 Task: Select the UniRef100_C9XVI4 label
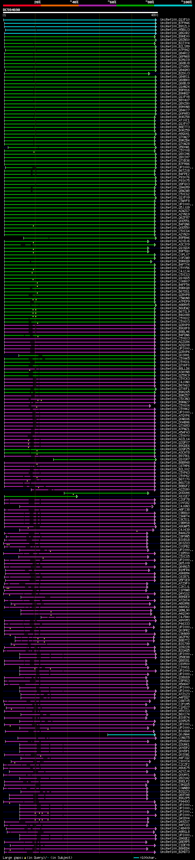coord(175,761)
